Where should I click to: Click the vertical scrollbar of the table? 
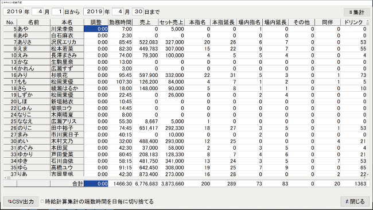[x=368, y=98]
